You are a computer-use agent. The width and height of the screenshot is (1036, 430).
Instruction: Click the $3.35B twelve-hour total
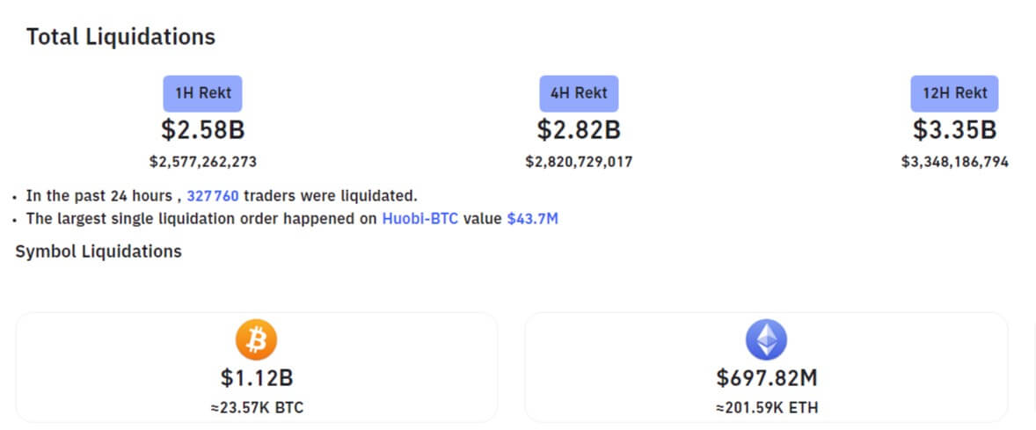click(x=954, y=130)
